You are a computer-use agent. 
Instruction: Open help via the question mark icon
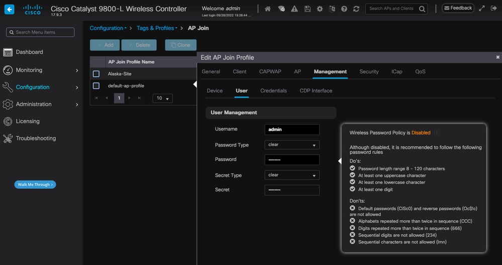click(344, 9)
